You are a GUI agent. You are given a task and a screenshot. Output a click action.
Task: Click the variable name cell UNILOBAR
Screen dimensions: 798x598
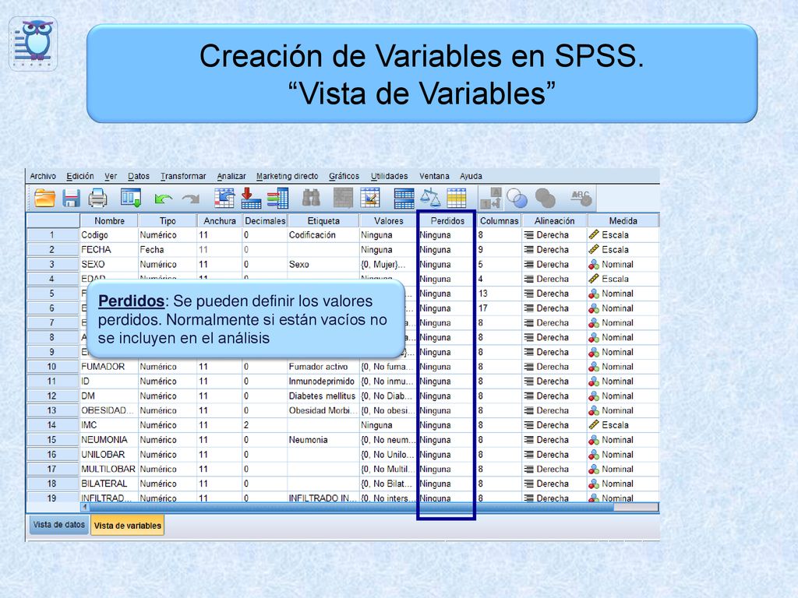[109, 455]
